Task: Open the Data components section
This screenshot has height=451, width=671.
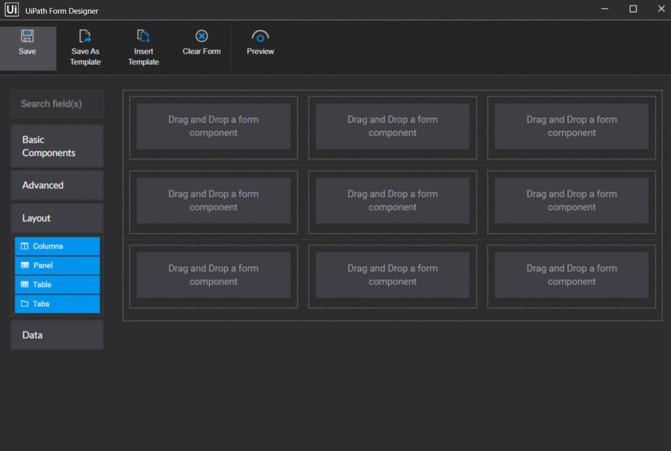Action: click(x=57, y=335)
